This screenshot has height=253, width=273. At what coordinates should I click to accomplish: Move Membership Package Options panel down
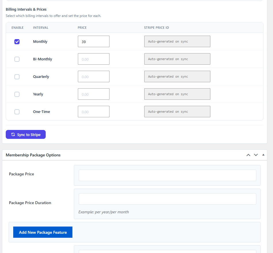click(x=256, y=155)
